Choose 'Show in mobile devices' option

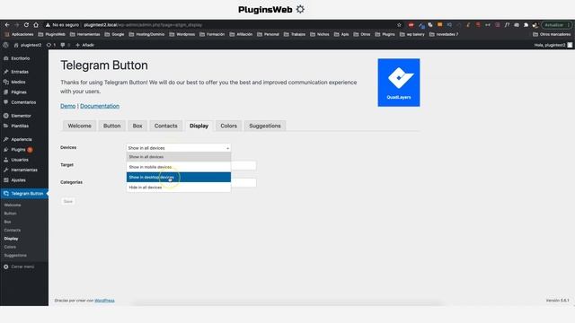tap(179, 167)
